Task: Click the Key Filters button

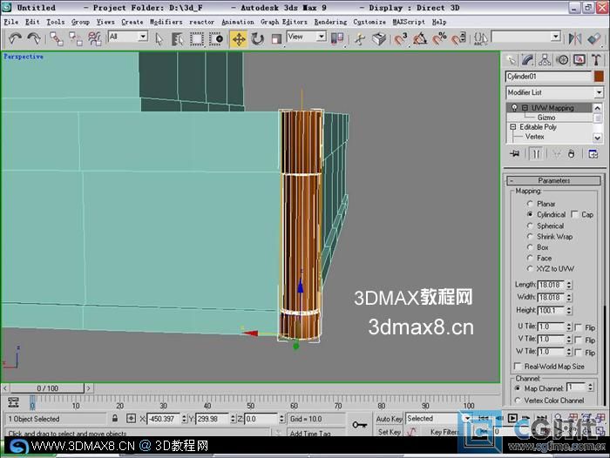Action: click(444, 432)
